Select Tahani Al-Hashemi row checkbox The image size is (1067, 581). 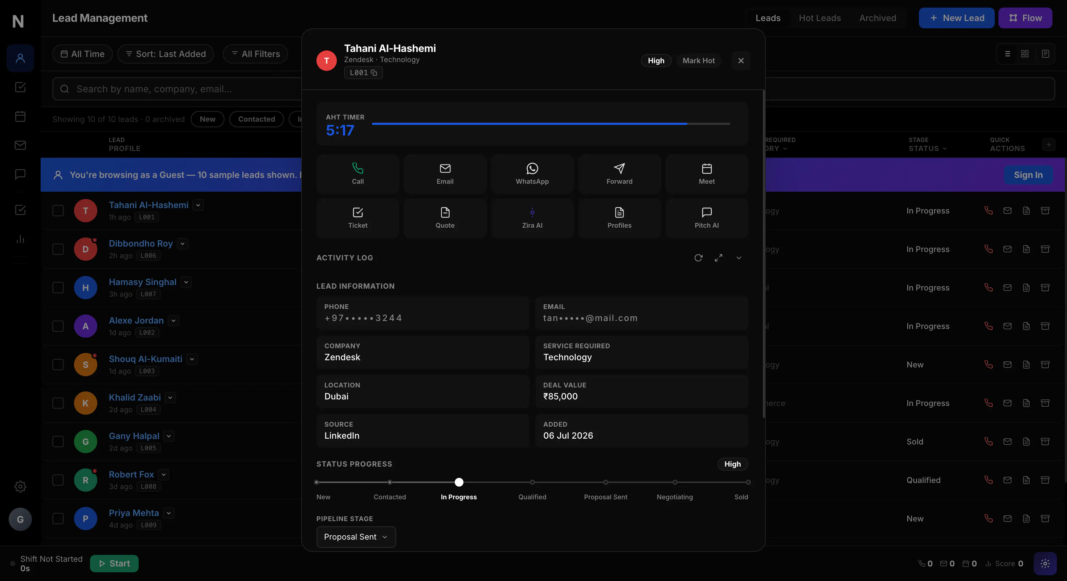click(58, 211)
